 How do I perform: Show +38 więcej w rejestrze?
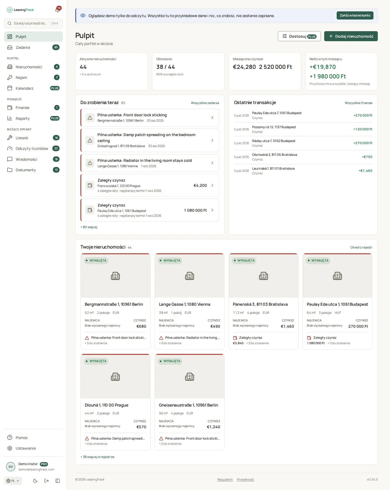(97, 457)
